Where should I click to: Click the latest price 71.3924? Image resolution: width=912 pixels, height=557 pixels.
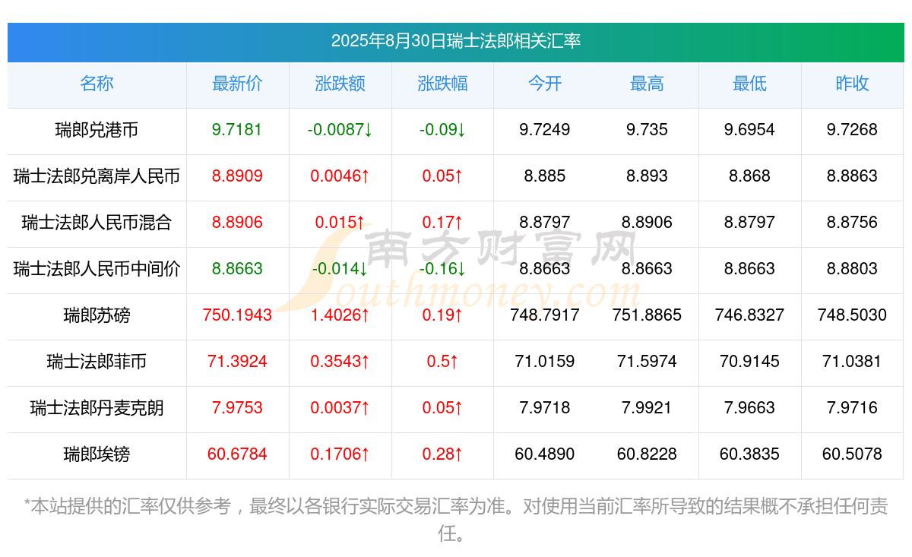237,362
